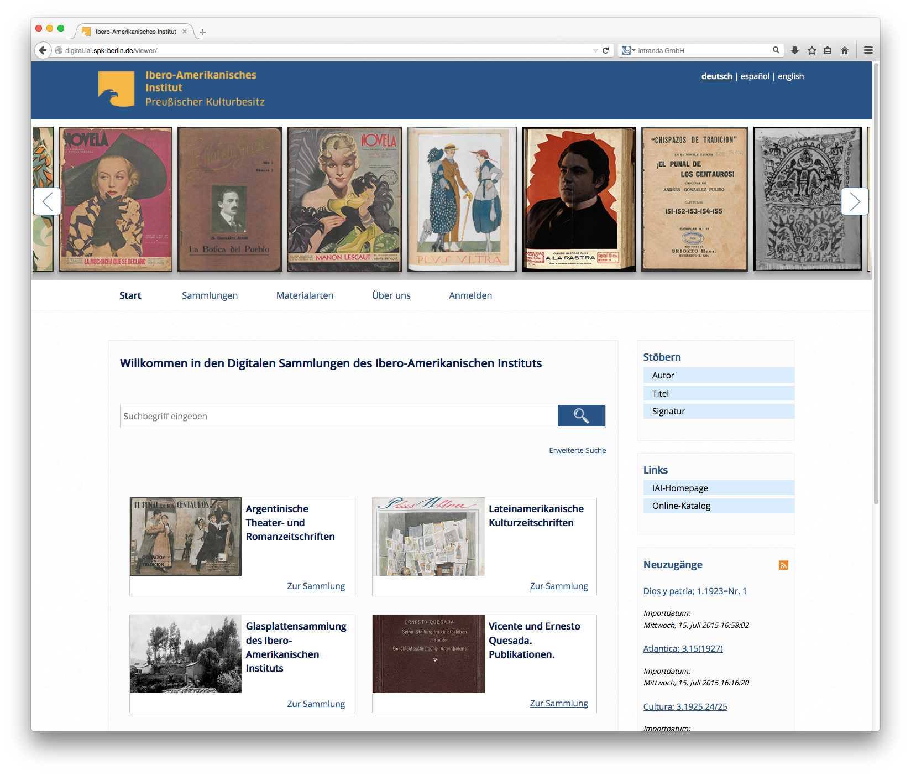Open the La Muchacha que se Declaró cover
Image resolution: width=911 pixels, height=775 pixels.
tap(116, 199)
